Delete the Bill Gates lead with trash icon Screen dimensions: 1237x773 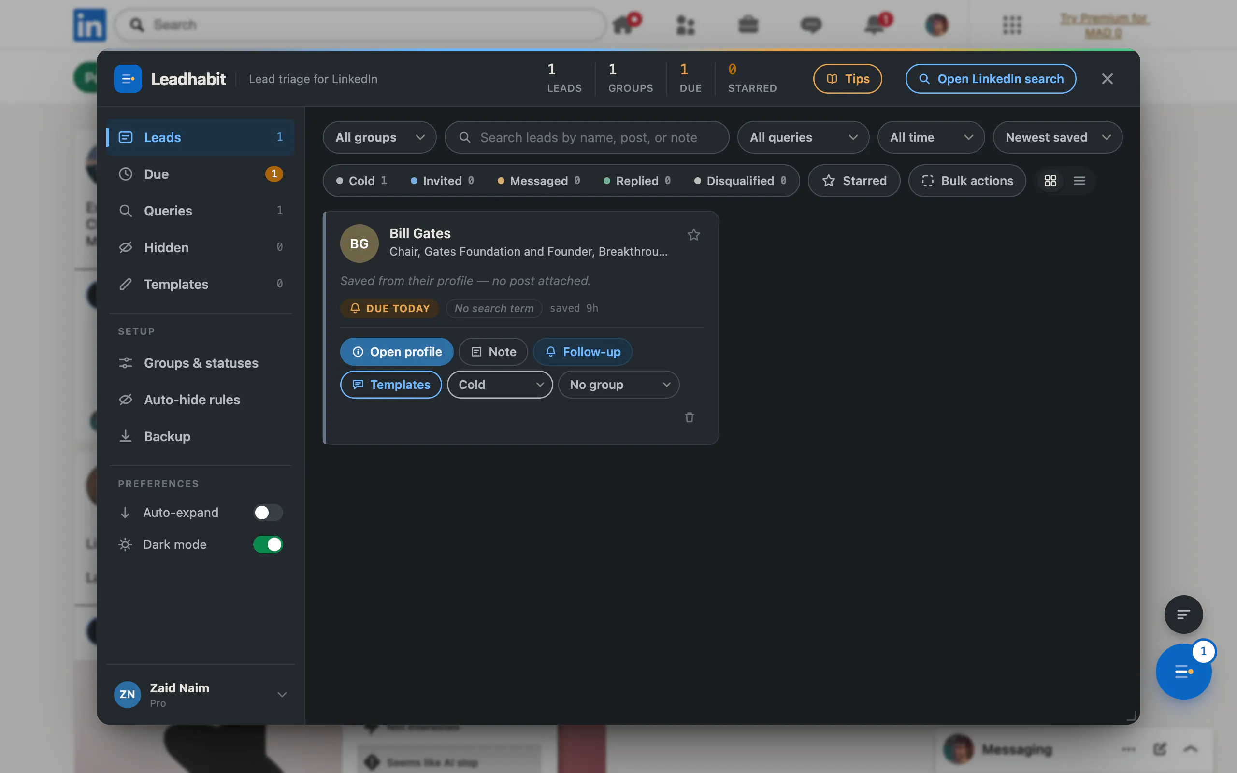tap(690, 417)
